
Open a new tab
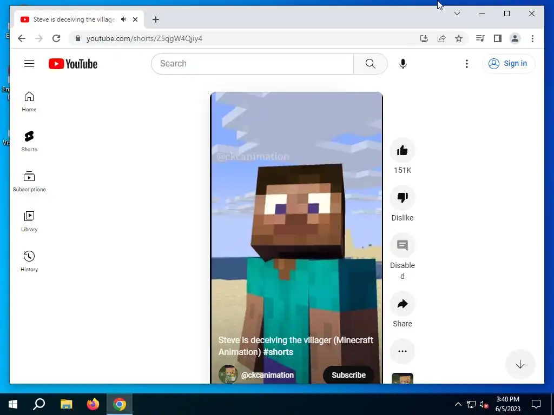pos(156,19)
